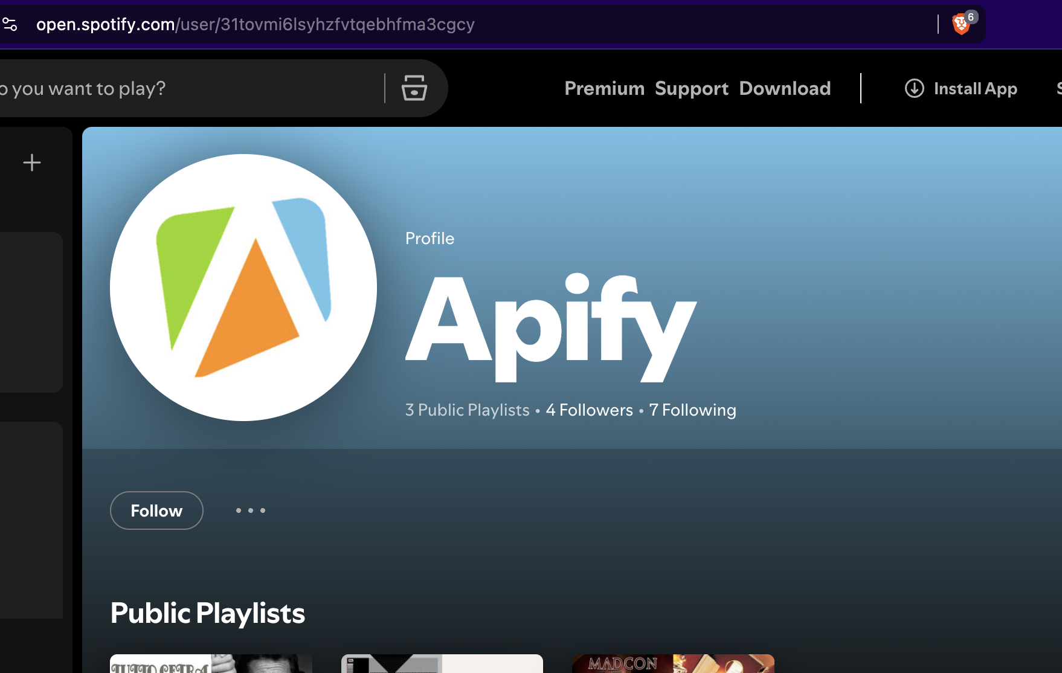
Task: Open the Premium link
Action: point(605,88)
